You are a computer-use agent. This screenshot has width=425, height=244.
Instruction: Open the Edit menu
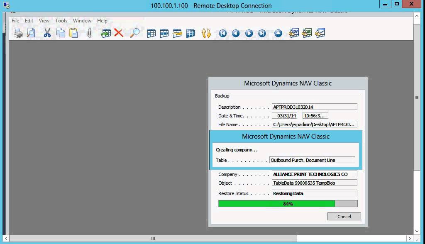pyautogui.click(x=29, y=21)
